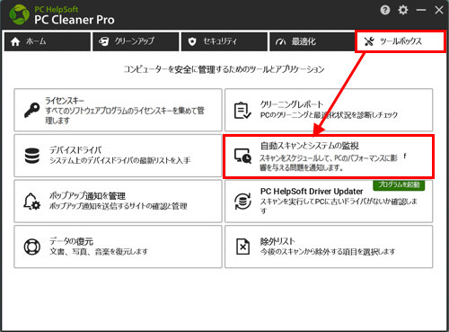Open settings via the gear icon
The width and height of the screenshot is (449, 332).
403,10
